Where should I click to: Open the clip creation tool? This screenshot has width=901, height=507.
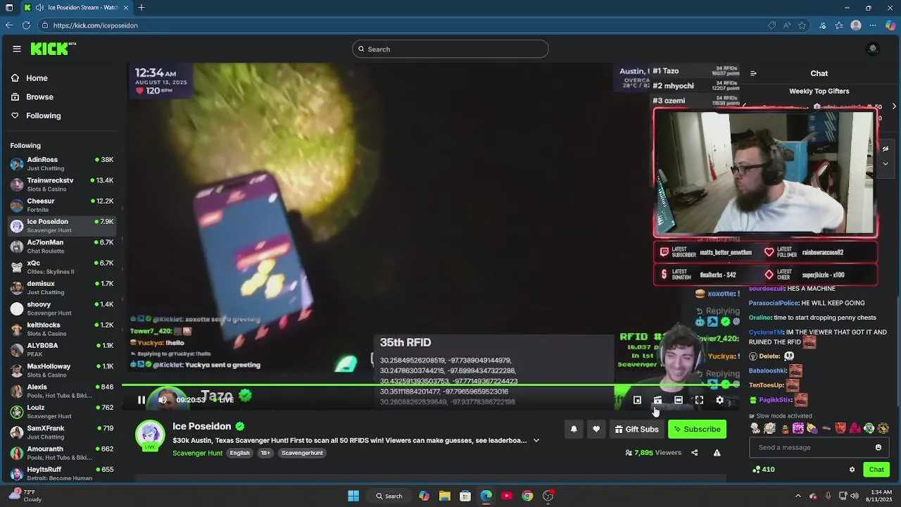[657, 400]
